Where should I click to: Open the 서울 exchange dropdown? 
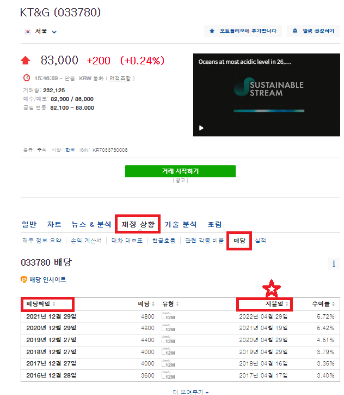pos(54,32)
